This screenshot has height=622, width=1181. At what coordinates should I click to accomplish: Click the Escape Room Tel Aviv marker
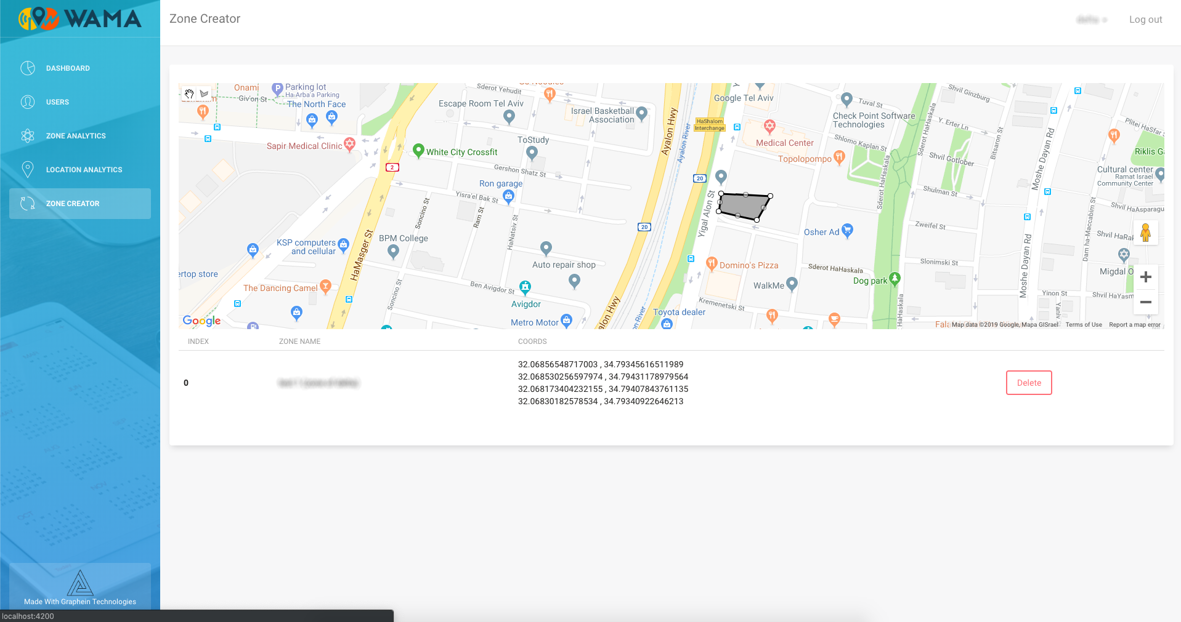(x=509, y=116)
